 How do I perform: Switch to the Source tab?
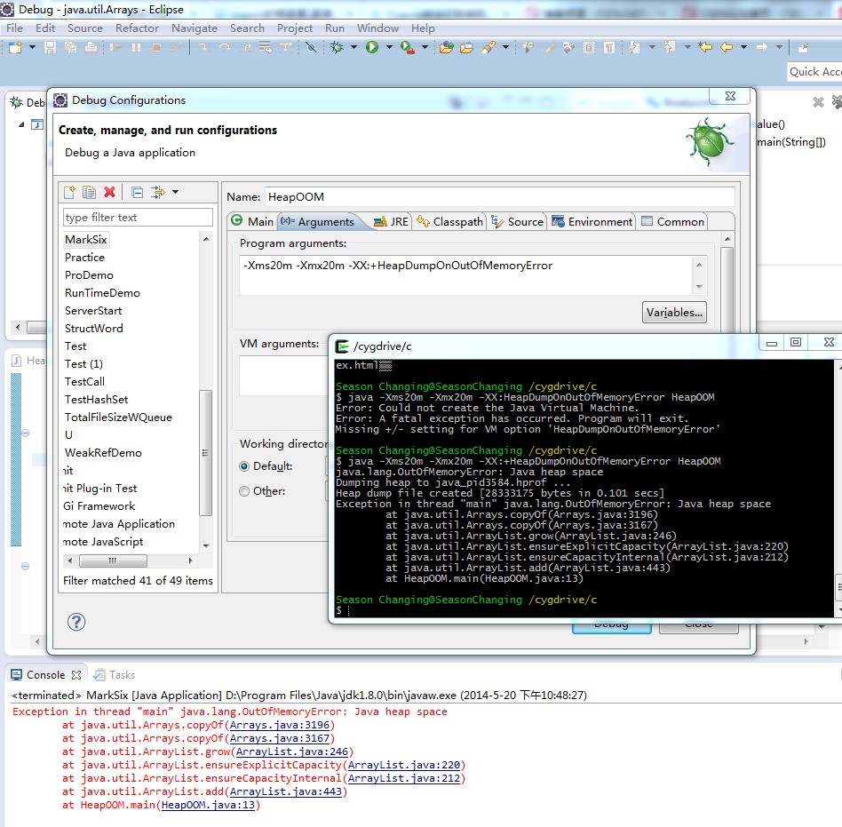(517, 221)
